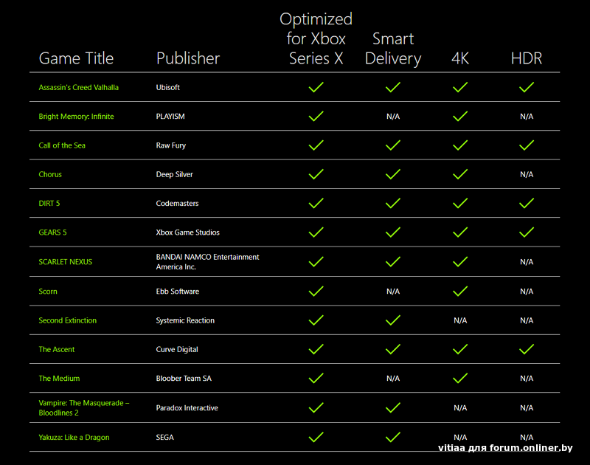Viewport: 590px width, 465px height.
Task: Click the Smart Delivery column header
Action: point(393,49)
